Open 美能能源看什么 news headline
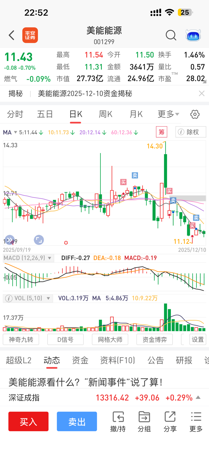 (x=86, y=382)
